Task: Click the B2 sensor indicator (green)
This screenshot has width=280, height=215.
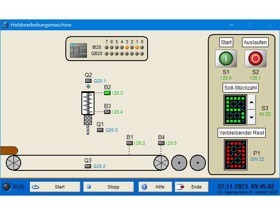Action: click(107, 93)
